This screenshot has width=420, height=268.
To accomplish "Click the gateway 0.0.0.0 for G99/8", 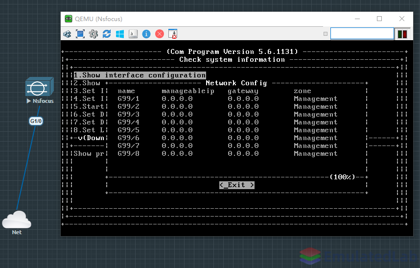I will click(243, 153).
